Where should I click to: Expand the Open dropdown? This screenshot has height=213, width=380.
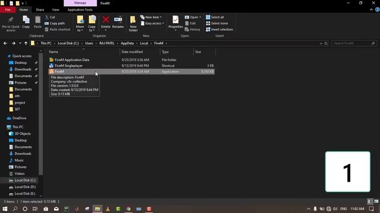tap(193, 17)
